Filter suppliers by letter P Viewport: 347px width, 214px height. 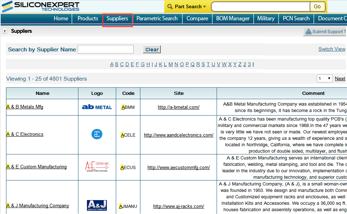coord(187,64)
